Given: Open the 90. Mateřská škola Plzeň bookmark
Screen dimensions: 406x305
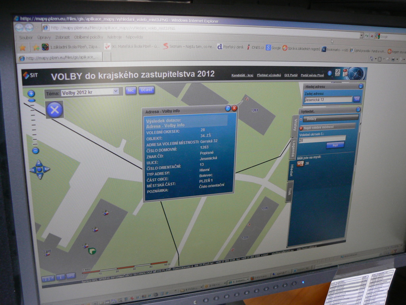Looking at the screenshot, I should [x=132, y=46].
